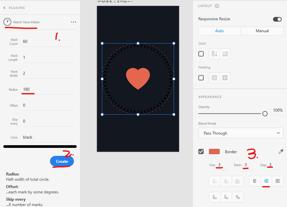The height and width of the screenshot is (207, 287).
Task: Select horizontal stack direction icon
Action: [x=225, y=54]
